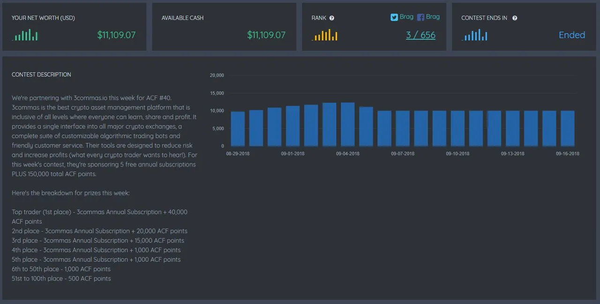Click the Ended status text
The image size is (600, 304).
pos(572,35)
